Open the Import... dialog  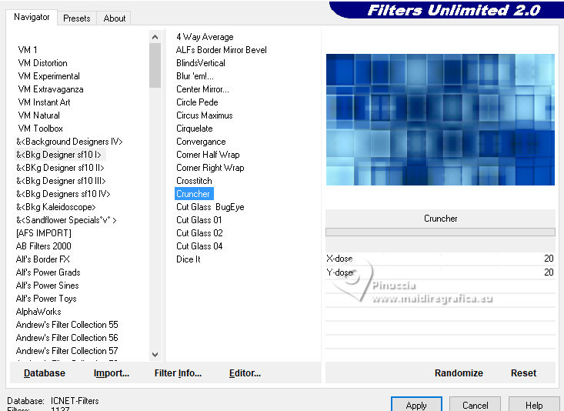tap(111, 373)
